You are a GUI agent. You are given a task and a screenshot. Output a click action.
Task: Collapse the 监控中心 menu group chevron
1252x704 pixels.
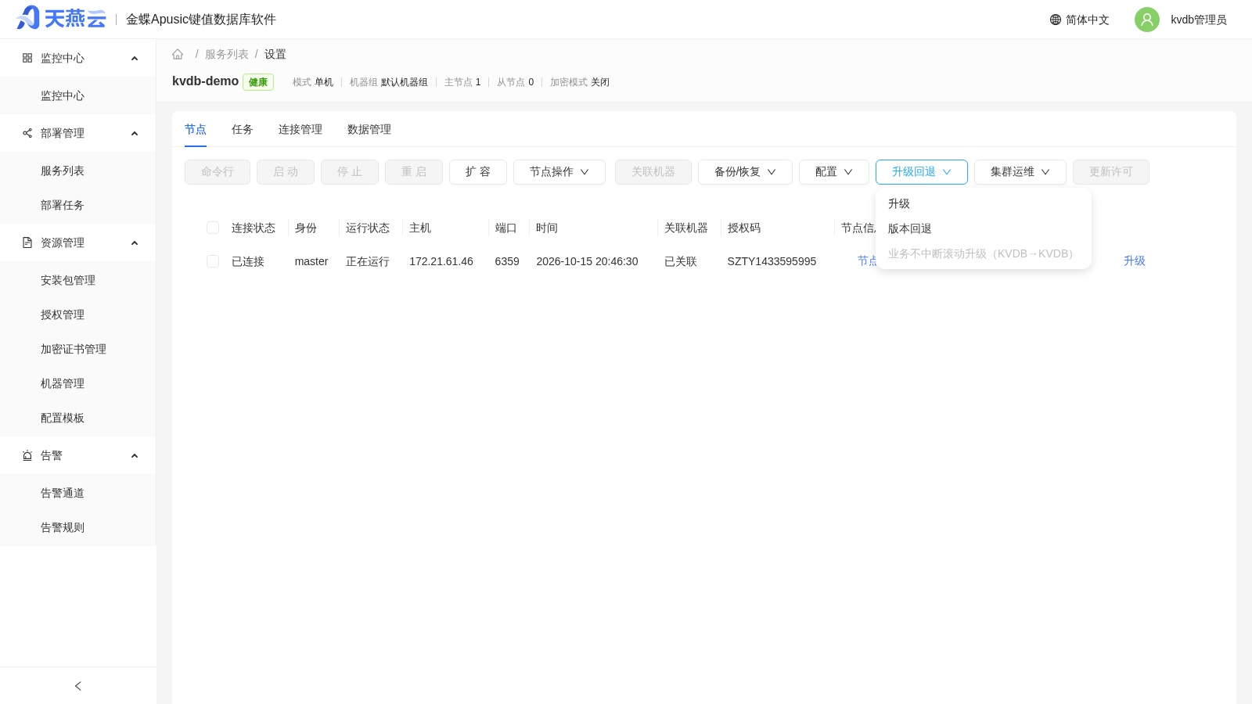[135, 58]
